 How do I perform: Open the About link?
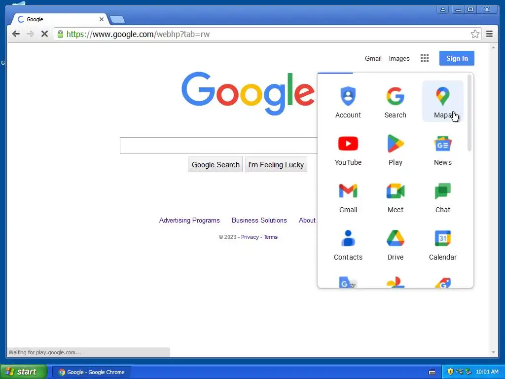pos(307,221)
